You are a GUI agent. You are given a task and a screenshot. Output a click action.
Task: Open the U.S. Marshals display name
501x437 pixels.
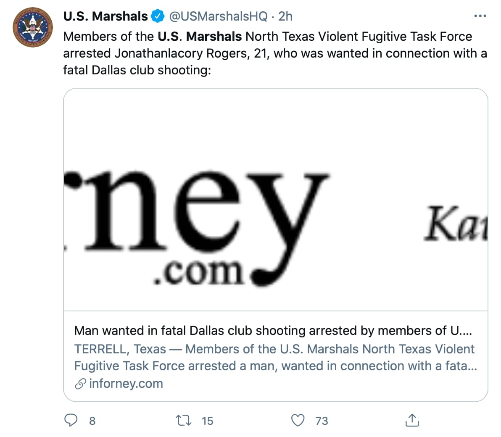pyautogui.click(x=105, y=16)
